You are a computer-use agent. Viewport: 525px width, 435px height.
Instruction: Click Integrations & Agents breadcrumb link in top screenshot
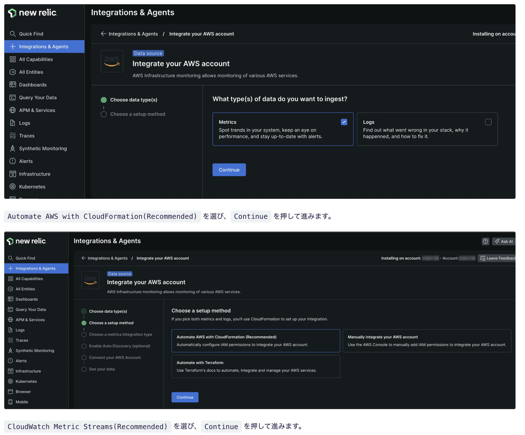tap(133, 34)
